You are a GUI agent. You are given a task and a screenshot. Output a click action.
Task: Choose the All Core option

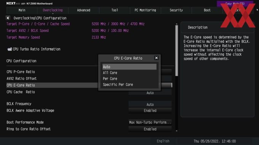110,73
